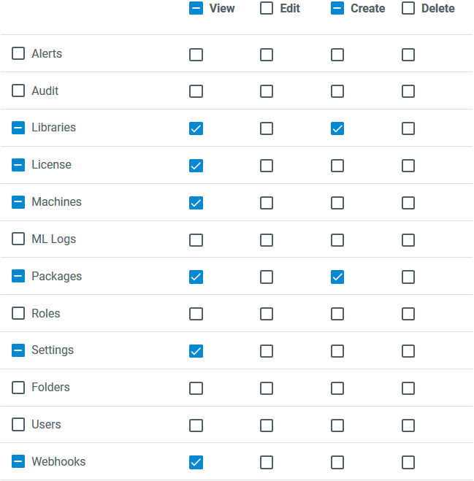Toggle the View column header checkbox
Image resolution: width=474 pixels, height=481 pixels.
196,9
